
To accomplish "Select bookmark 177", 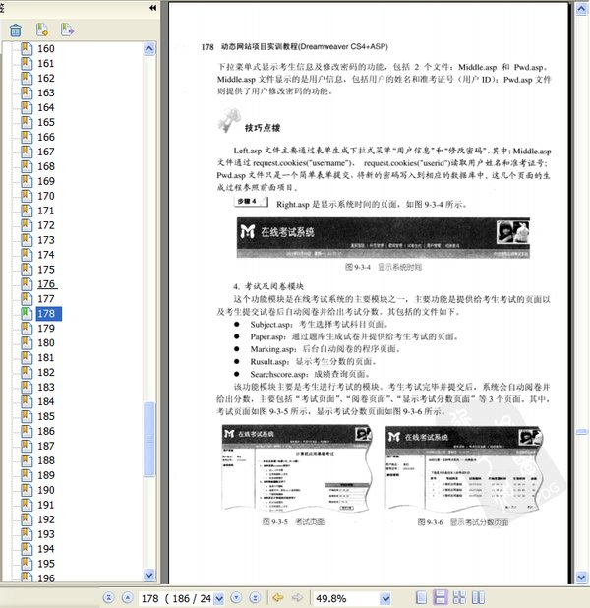I will (46, 299).
